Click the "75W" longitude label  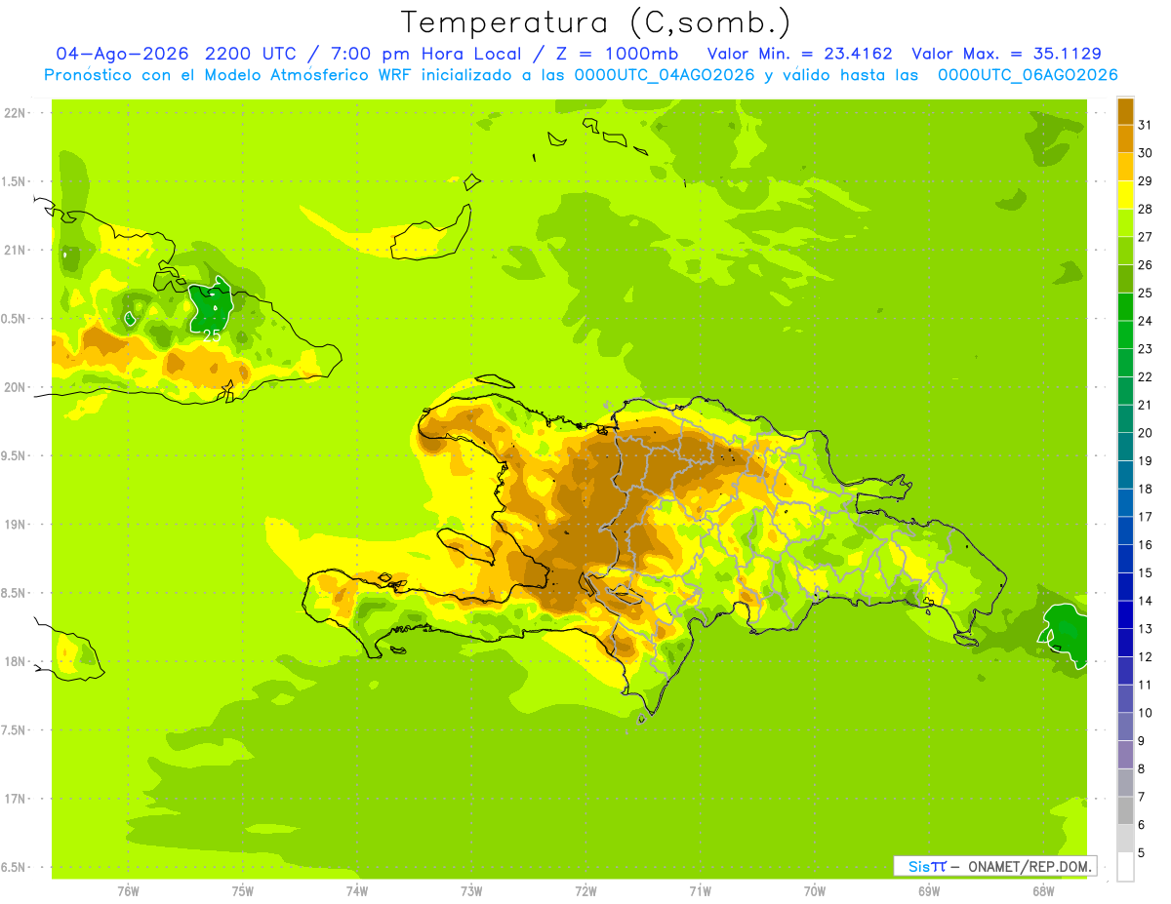pos(243,891)
